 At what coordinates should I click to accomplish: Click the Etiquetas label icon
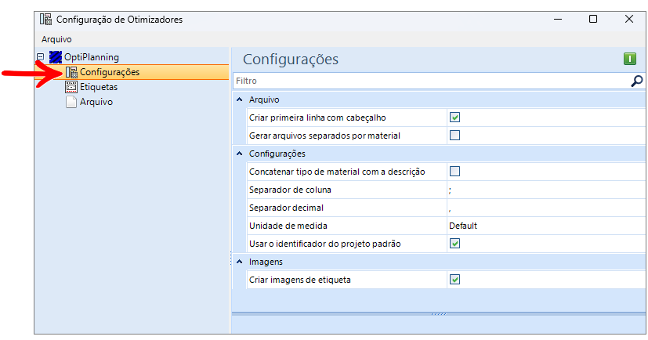pos(71,87)
